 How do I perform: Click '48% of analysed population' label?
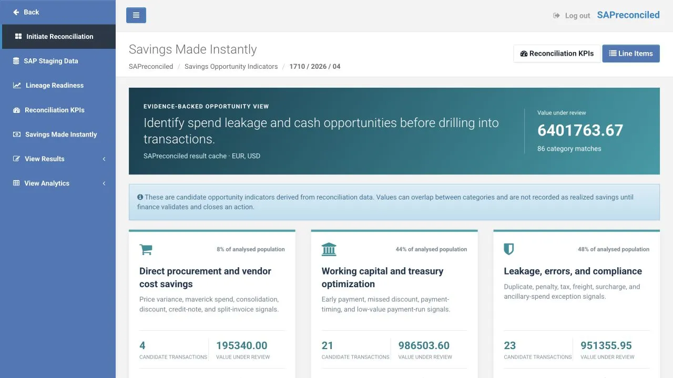pos(614,249)
